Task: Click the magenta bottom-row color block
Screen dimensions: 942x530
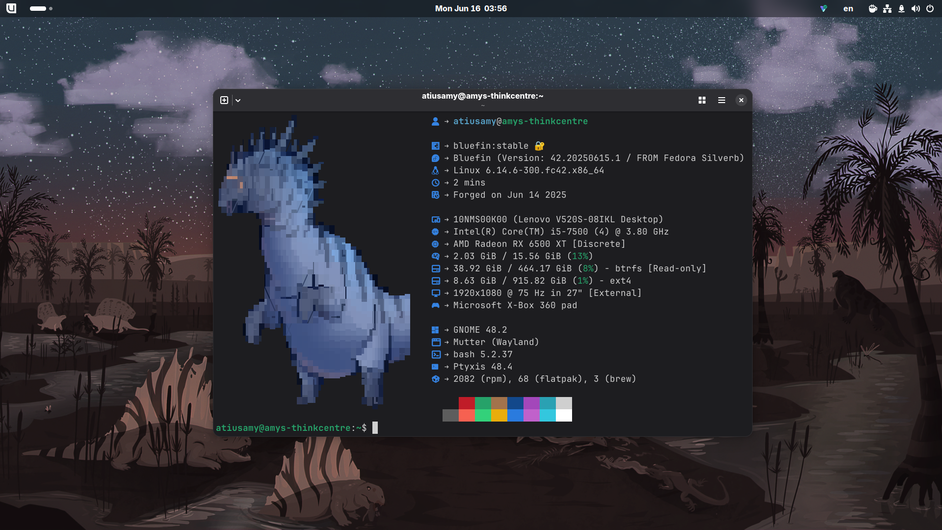Action: [531, 415]
